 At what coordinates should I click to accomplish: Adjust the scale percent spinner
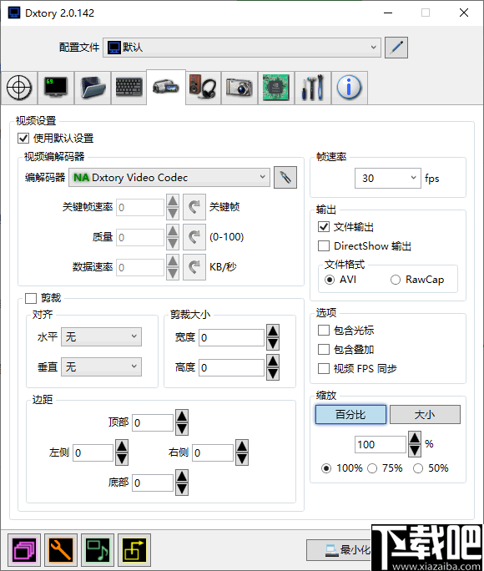tap(415, 444)
